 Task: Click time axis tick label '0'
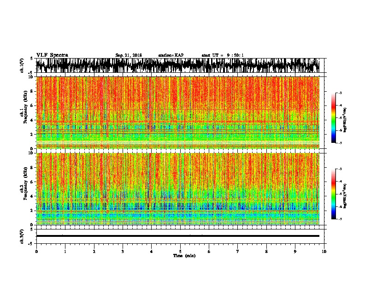pos(36,252)
